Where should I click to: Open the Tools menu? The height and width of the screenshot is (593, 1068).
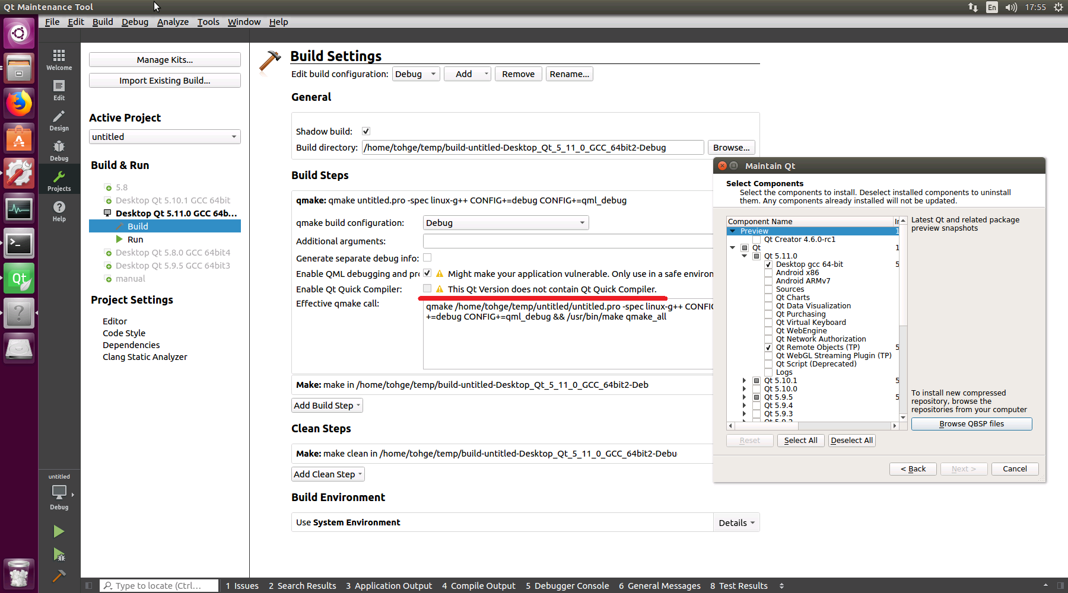coord(208,22)
